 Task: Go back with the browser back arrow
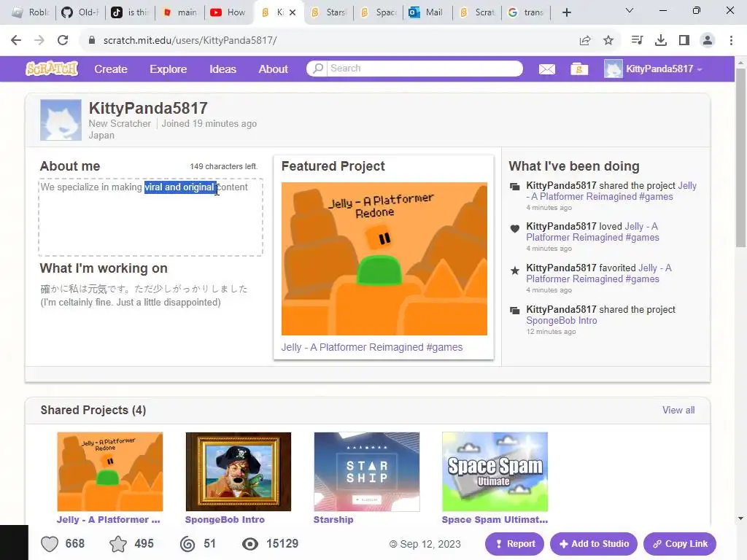pos(16,40)
